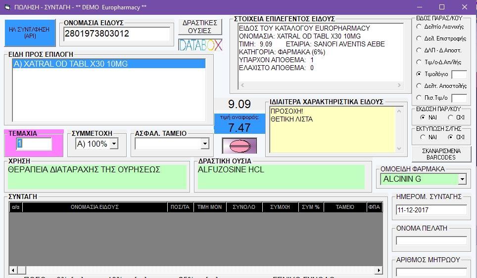Select ΔΛΠ - Δ.Αποστ. radio option
Screen dimensions: 477x278
tap(419, 50)
